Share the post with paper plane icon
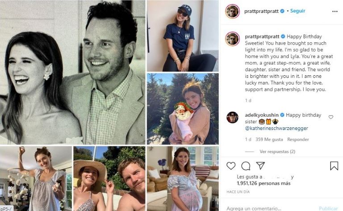 (x=260, y=166)
